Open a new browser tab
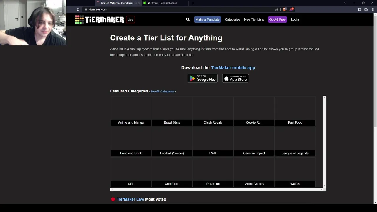This screenshot has height=212, width=377. pos(193,3)
